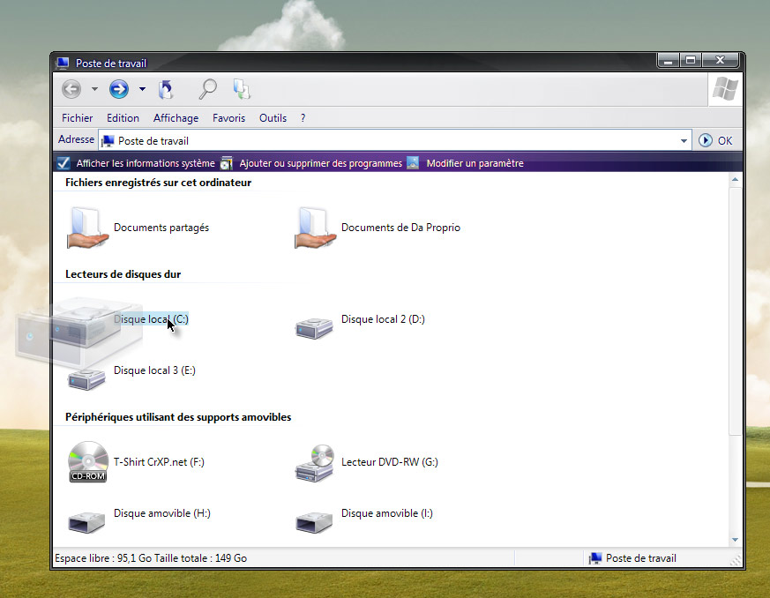Toggle the Folders view icon

tap(242, 89)
